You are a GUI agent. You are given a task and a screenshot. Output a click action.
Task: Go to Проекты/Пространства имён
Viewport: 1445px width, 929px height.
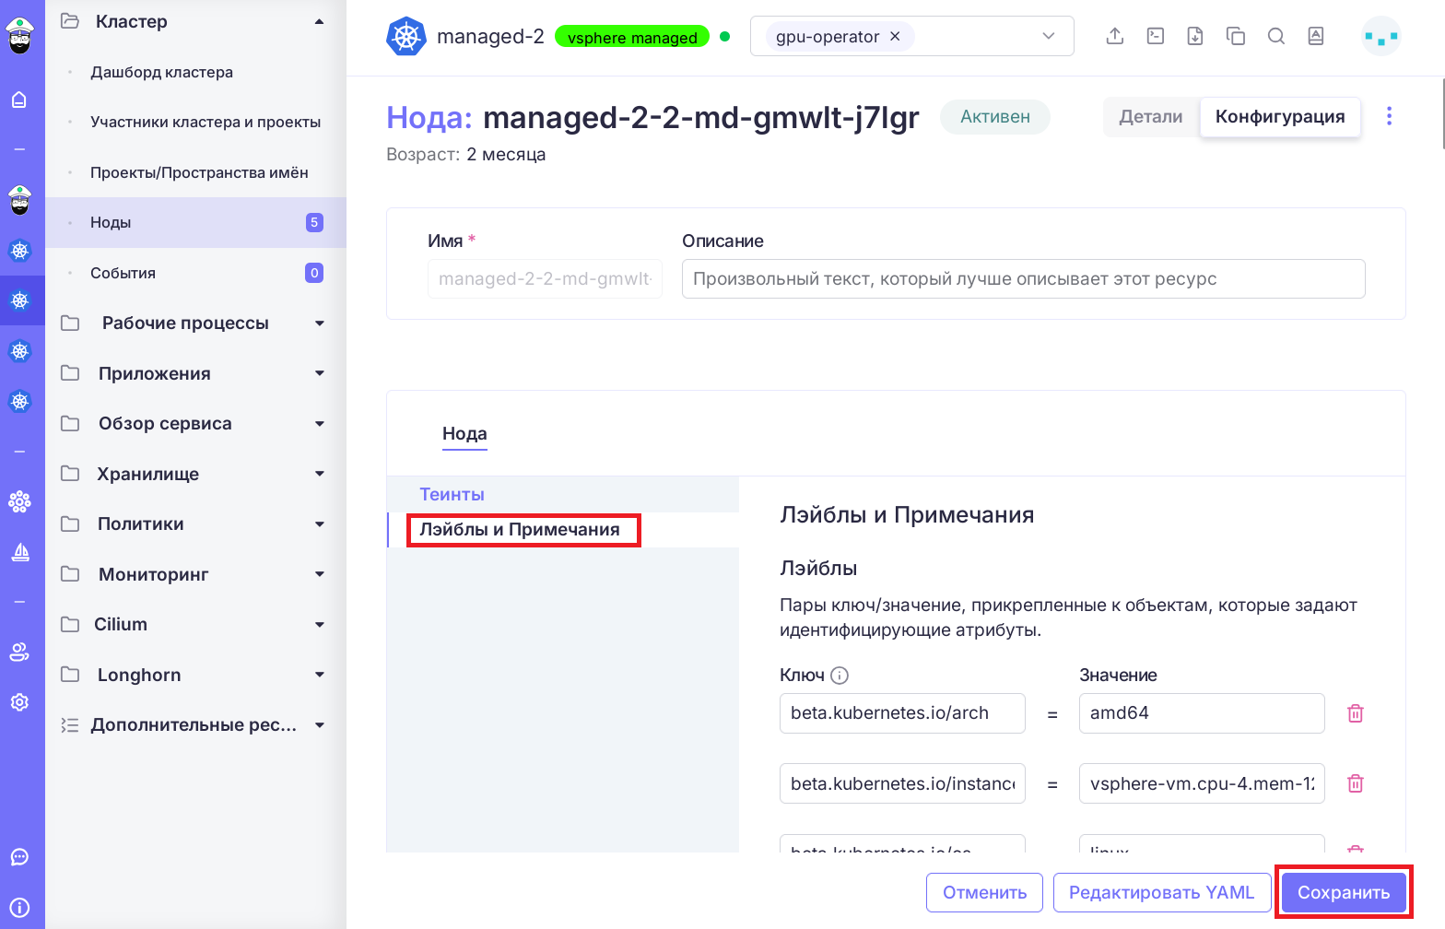click(195, 172)
